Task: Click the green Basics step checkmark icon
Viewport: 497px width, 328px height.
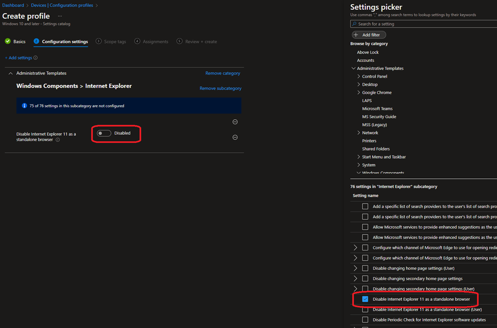Action: tap(8, 42)
